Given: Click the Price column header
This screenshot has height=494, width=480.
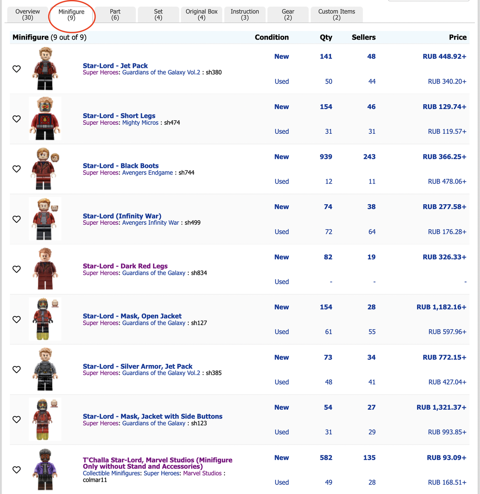Looking at the screenshot, I should click(458, 37).
